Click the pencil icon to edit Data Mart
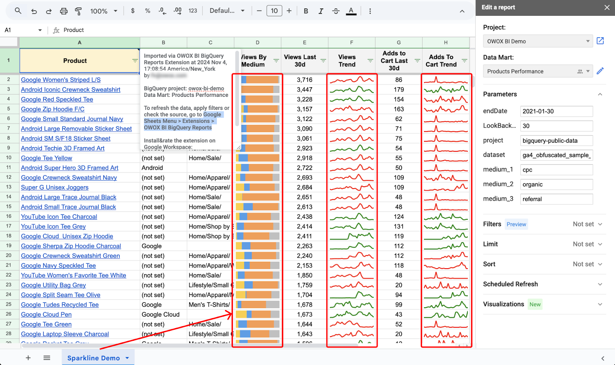615x365 pixels. (x=600, y=71)
